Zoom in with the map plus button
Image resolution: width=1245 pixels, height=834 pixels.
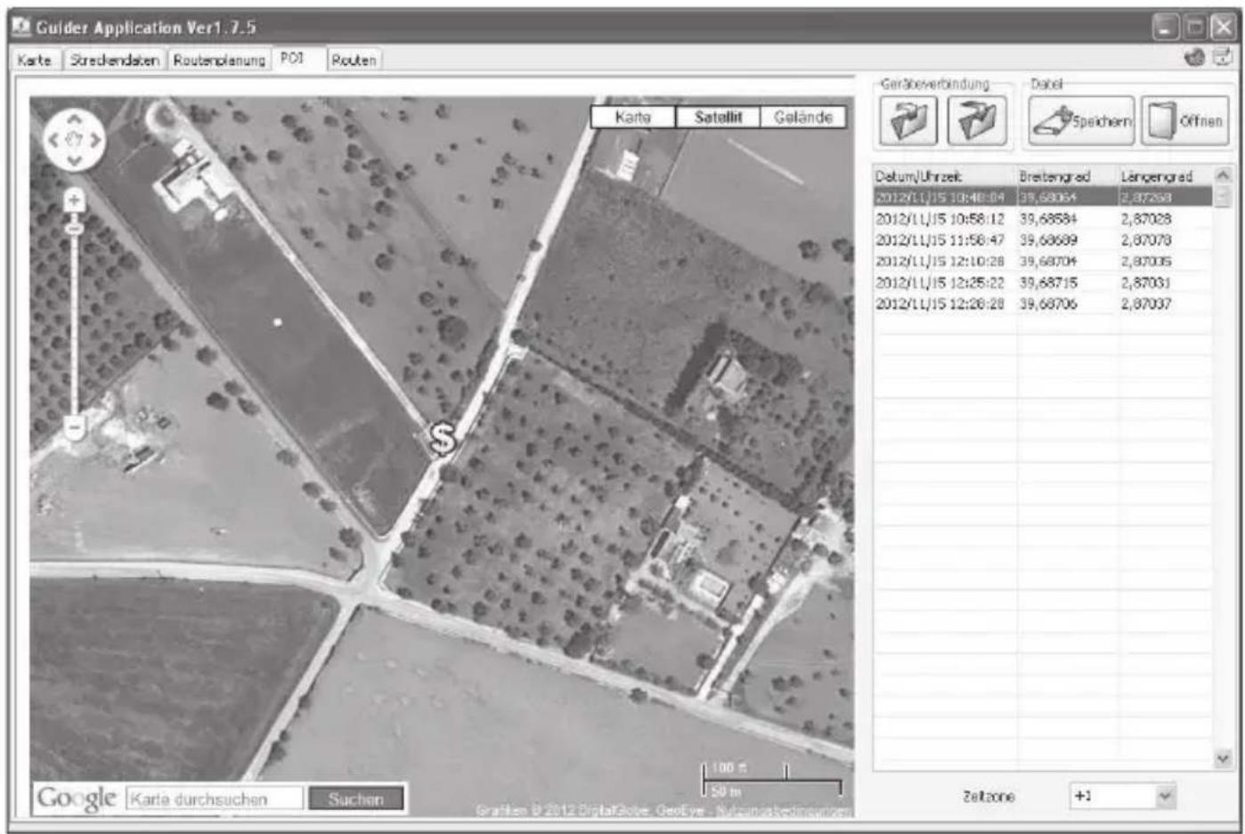pyautogui.click(x=75, y=199)
